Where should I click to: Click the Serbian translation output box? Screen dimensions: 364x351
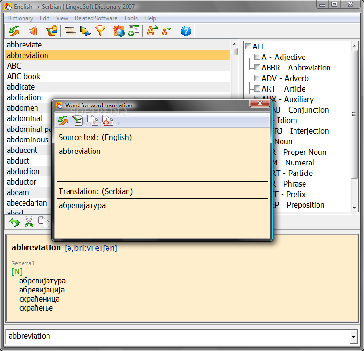[162, 217]
